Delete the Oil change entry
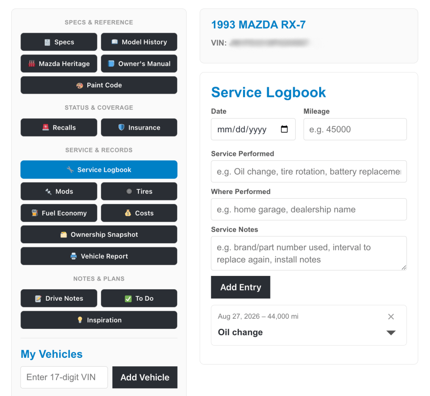430x396 pixels. (391, 317)
